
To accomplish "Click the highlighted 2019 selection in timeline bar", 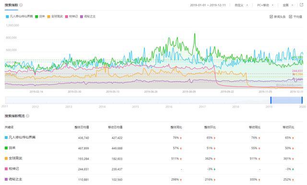I will 286,100.
